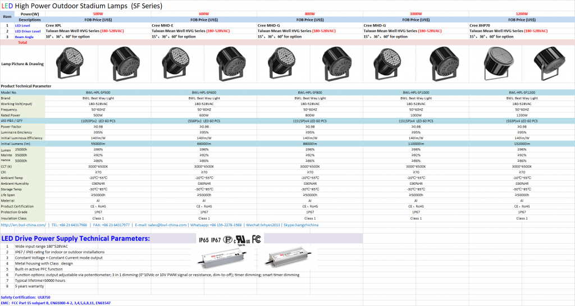Select the 500W power header cell
The image size is (575, 306).
(x=98, y=14)
